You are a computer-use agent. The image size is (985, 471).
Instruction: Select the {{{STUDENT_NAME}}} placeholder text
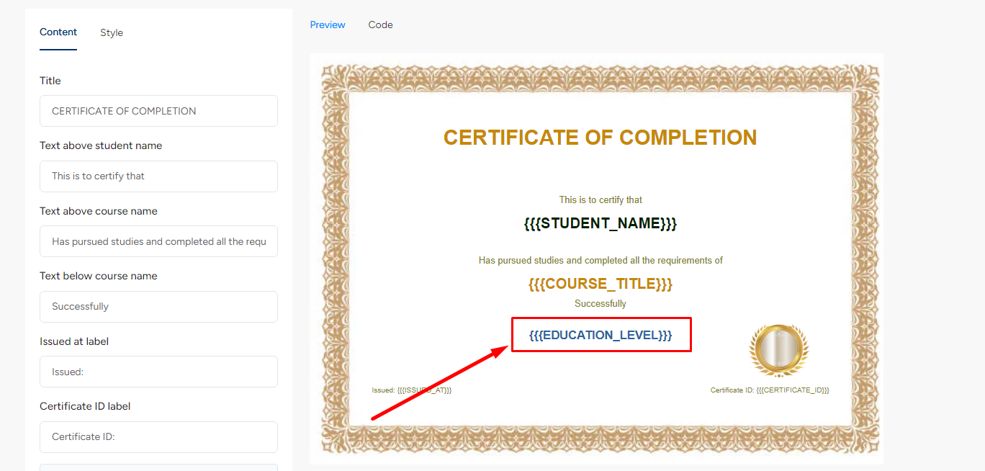[600, 223]
